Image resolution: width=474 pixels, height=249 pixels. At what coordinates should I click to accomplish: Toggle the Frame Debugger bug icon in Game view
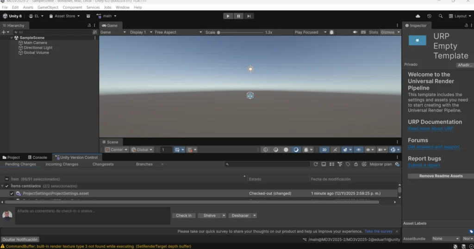click(x=331, y=32)
